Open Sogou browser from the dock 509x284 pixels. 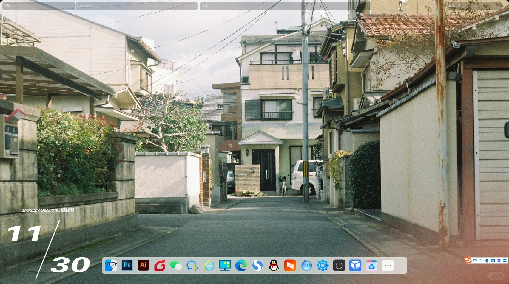click(x=257, y=265)
